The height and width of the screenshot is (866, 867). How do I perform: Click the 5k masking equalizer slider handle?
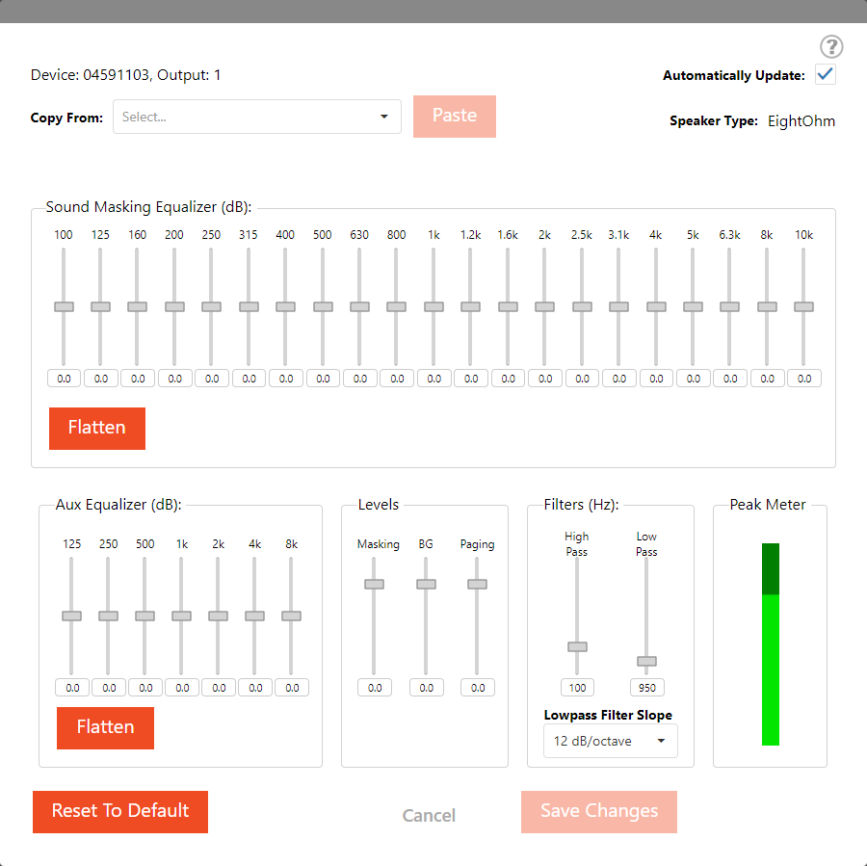(x=693, y=307)
